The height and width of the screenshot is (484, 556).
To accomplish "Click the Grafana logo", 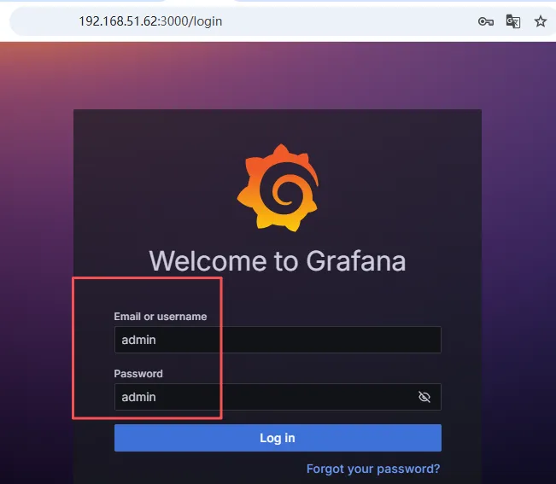I will point(278,188).
